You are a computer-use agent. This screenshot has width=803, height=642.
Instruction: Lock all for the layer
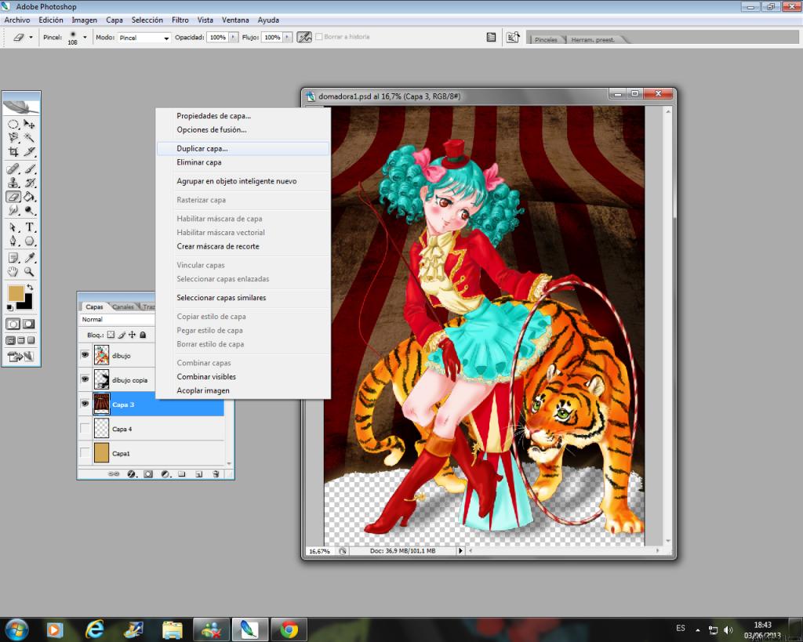click(143, 335)
